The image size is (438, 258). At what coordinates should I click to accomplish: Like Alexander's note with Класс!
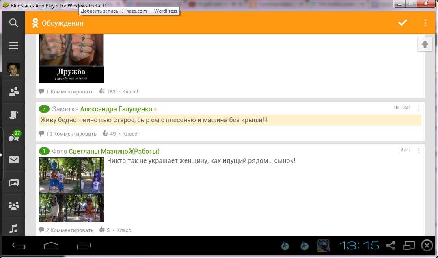pos(130,134)
